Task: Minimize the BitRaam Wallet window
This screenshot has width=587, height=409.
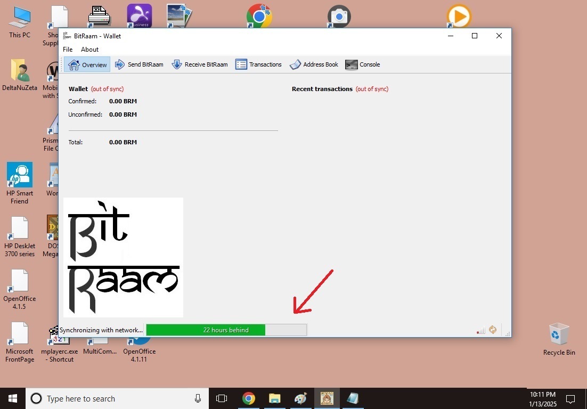Action: tap(451, 36)
